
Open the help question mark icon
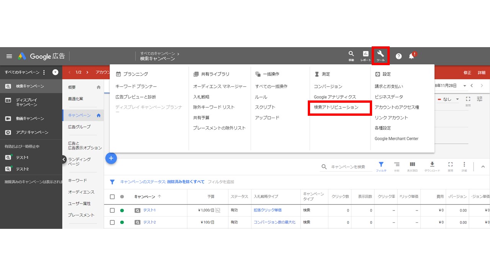pyautogui.click(x=399, y=56)
